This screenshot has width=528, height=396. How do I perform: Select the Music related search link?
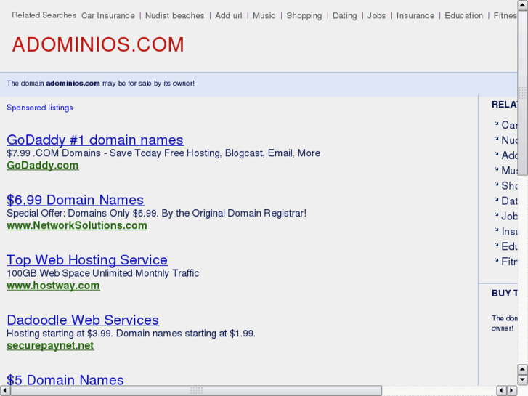[264, 16]
